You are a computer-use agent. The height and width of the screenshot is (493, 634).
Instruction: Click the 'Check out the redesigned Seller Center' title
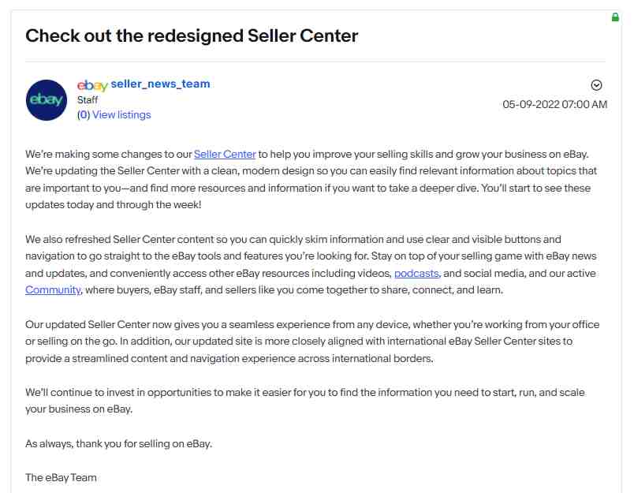pos(192,35)
